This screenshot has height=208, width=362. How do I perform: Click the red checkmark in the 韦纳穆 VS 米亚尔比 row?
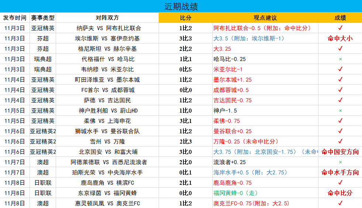click(340, 69)
